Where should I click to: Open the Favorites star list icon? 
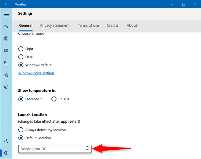6,75
